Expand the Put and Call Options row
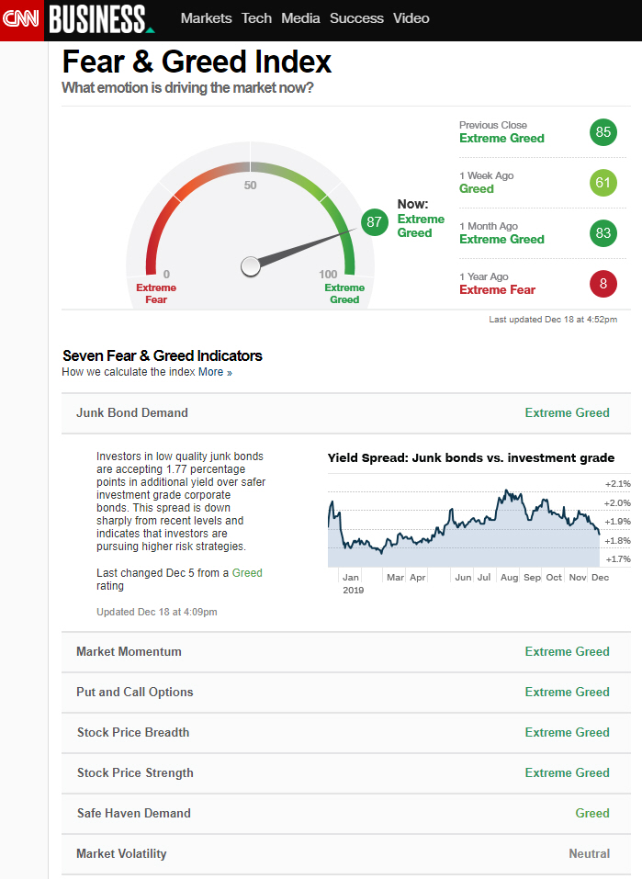642x879 pixels. [346, 693]
